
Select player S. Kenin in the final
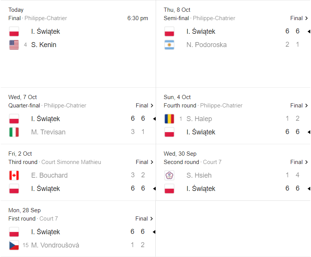pyautogui.click(x=44, y=45)
